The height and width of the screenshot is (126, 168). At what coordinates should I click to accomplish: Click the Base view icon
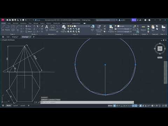pyautogui.click(x=163, y=28)
